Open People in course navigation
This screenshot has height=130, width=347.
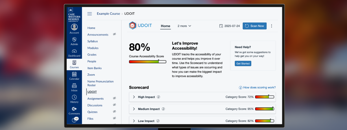(x=92, y=61)
